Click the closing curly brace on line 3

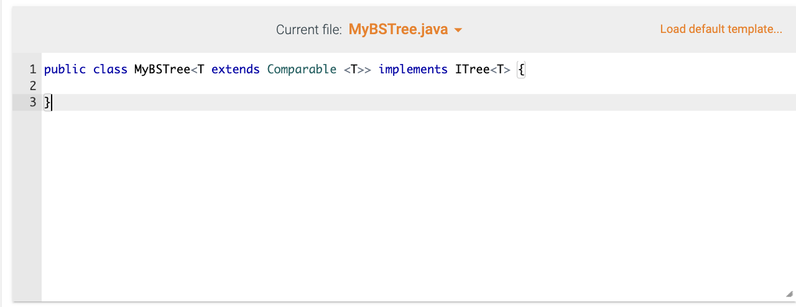pos(47,103)
